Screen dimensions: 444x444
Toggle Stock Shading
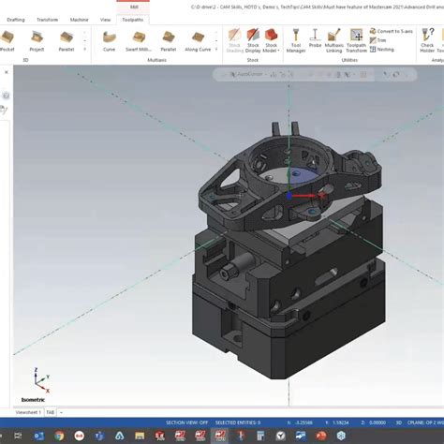point(234,40)
